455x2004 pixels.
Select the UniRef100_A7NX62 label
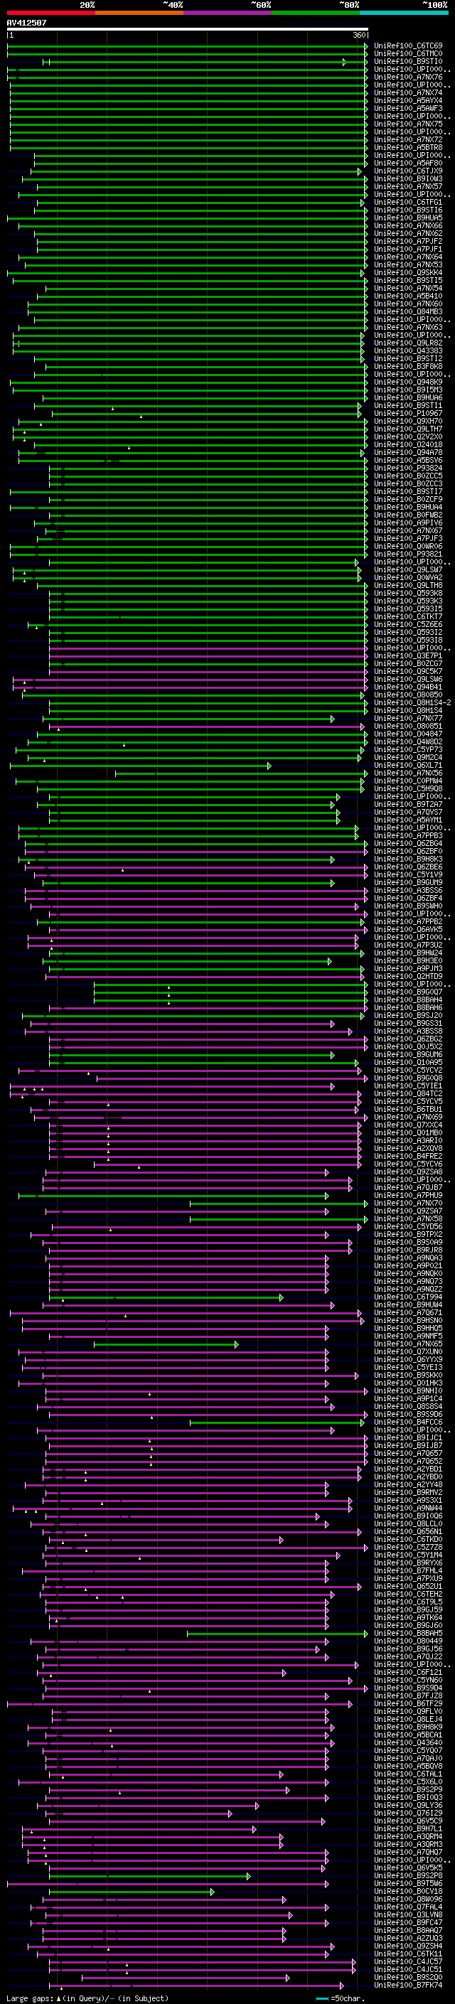pyautogui.click(x=408, y=233)
